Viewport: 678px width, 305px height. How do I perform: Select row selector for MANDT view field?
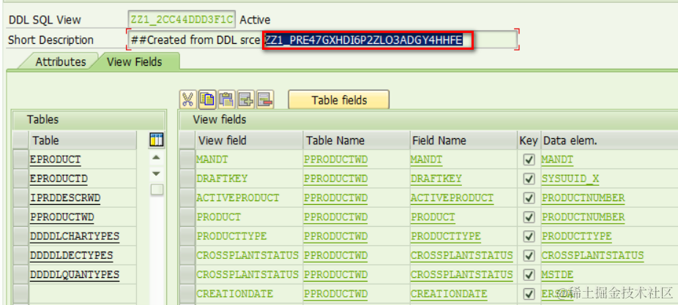coord(187,159)
